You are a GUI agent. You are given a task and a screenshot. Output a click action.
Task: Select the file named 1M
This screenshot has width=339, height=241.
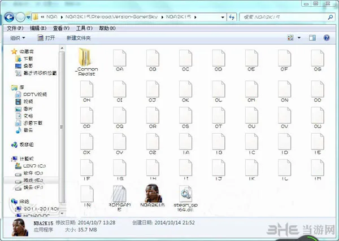coord(318,170)
